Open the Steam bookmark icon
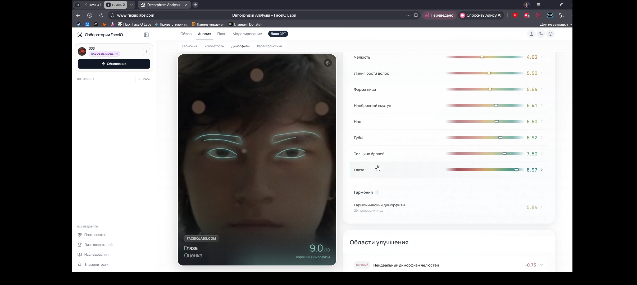 pyautogui.click(x=79, y=24)
